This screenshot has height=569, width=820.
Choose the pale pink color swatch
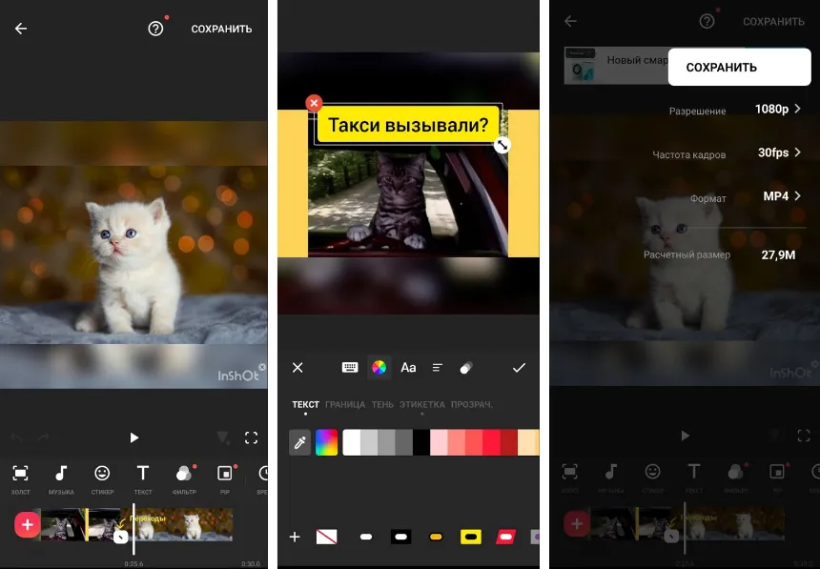click(x=439, y=443)
